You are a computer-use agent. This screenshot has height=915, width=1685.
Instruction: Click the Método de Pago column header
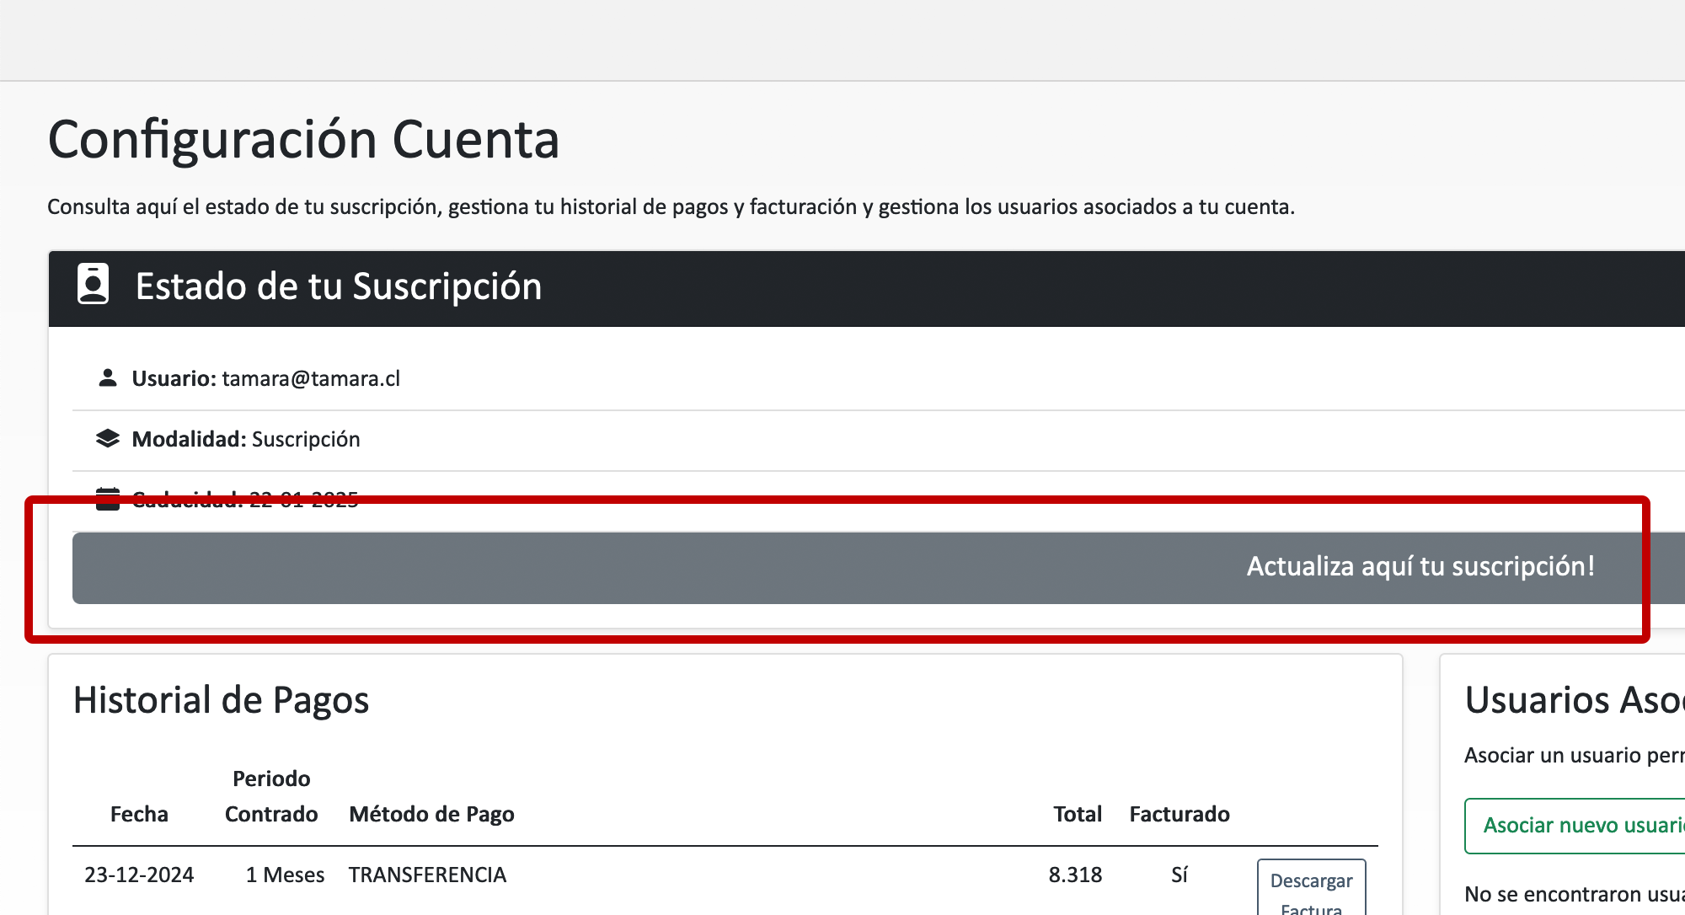click(431, 814)
